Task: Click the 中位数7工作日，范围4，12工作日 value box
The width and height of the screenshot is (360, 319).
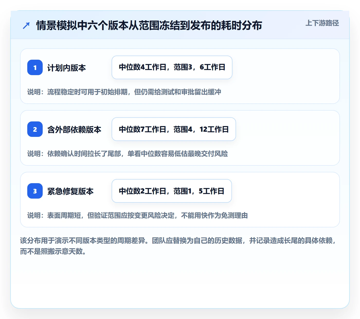Action: (x=174, y=129)
